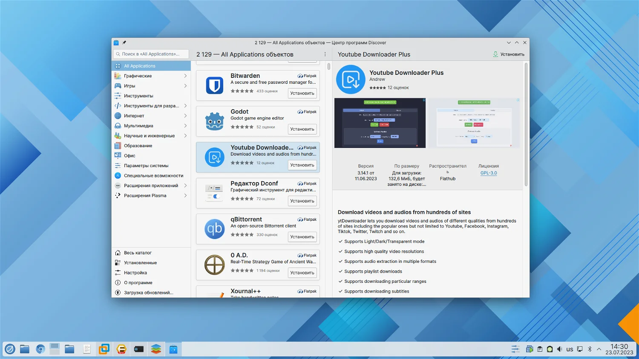639x359 pixels.
Task: Click the Godot robot app icon
Action: point(215,121)
